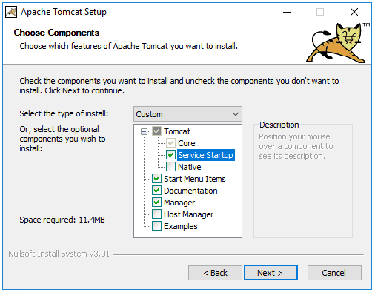
Task: Uncheck the Documentation checkbox
Action: (x=156, y=191)
